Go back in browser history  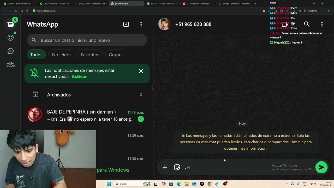(5, 11)
